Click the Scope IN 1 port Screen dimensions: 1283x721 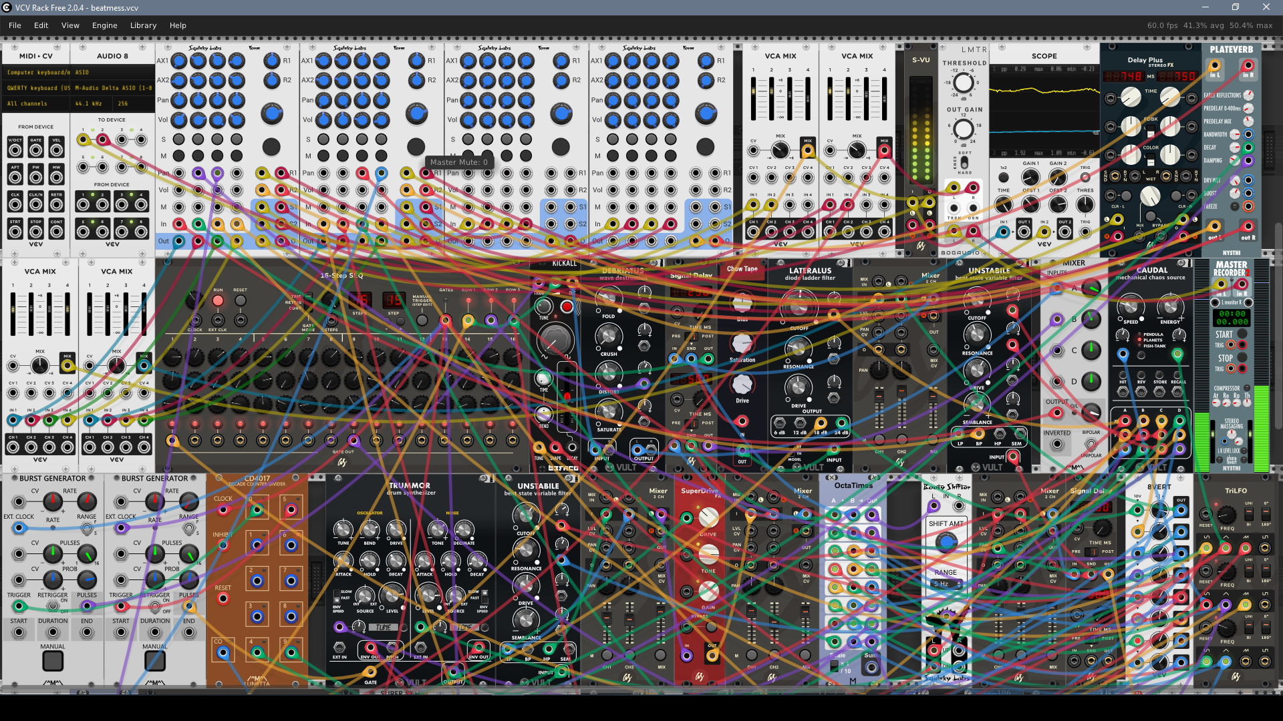(1003, 232)
